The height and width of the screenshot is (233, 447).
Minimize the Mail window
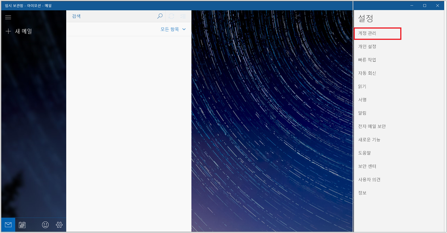point(412,6)
